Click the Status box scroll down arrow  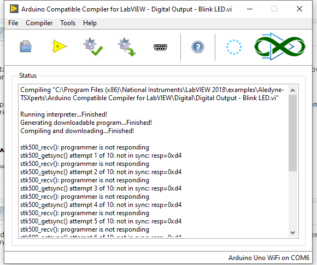[x=292, y=233]
